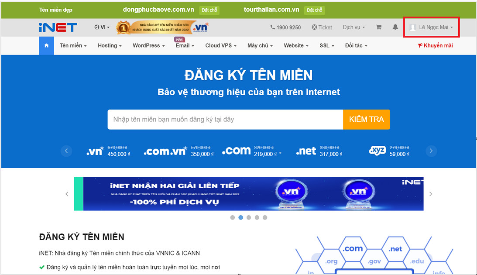Select the second banner slide dot
477x275 pixels.
click(x=240, y=217)
